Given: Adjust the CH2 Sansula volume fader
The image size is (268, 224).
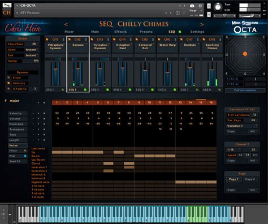Looking at the screenshot, I should tap(77, 68).
